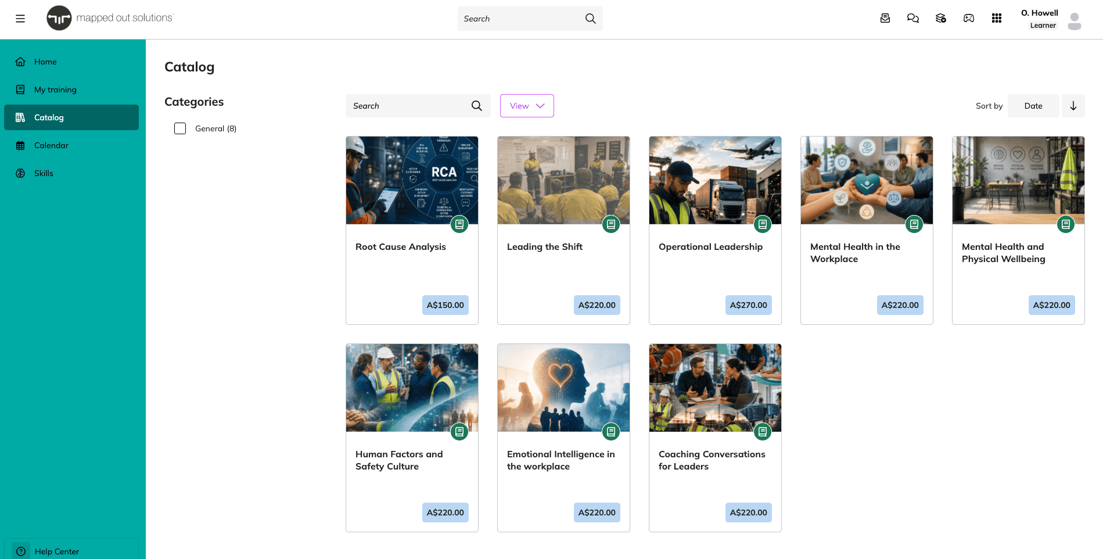The height and width of the screenshot is (559, 1103).
Task: Open the hamburger menu icon
Action: point(20,19)
